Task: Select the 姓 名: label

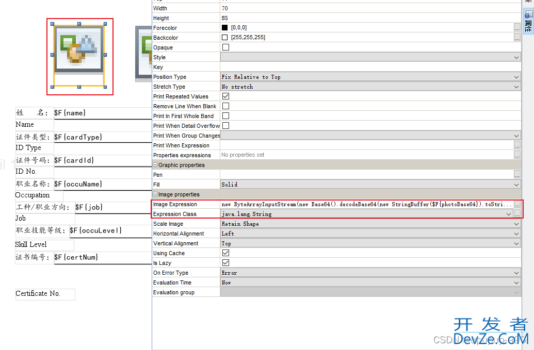Action: (x=35, y=113)
